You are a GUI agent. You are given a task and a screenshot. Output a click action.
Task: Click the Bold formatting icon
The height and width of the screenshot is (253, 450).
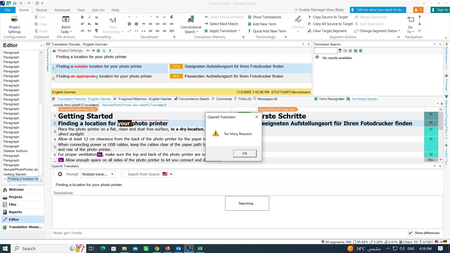pos(82,17)
